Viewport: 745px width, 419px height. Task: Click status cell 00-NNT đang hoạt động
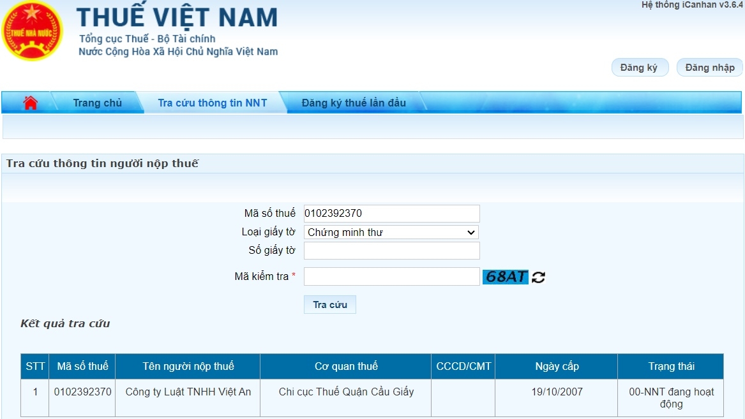click(671, 398)
